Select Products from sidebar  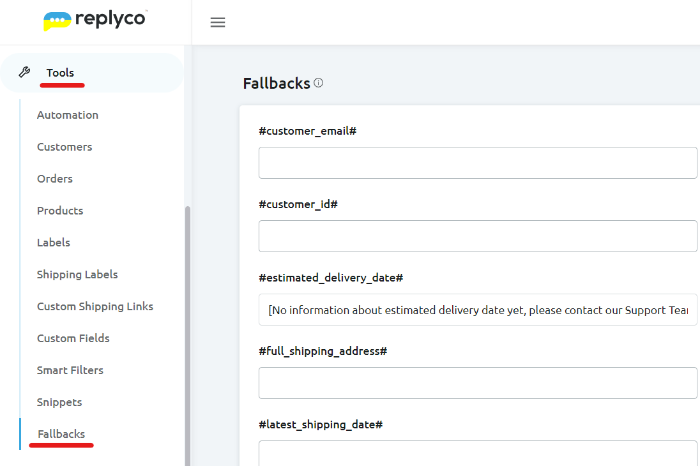tap(60, 211)
